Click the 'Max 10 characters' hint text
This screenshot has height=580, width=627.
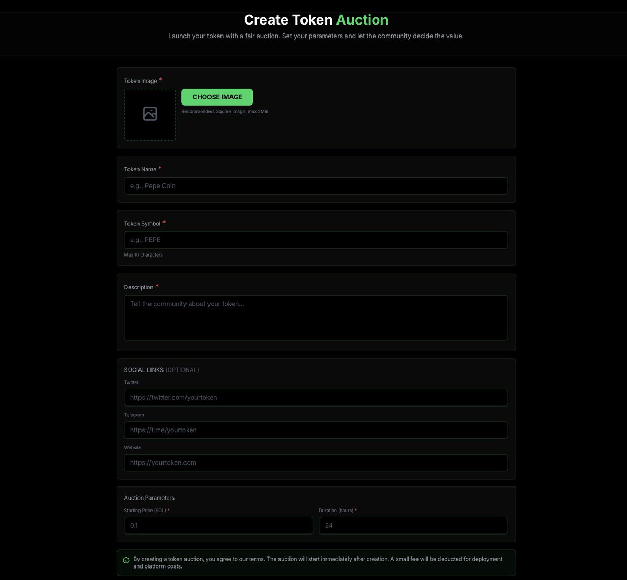click(x=143, y=254)
